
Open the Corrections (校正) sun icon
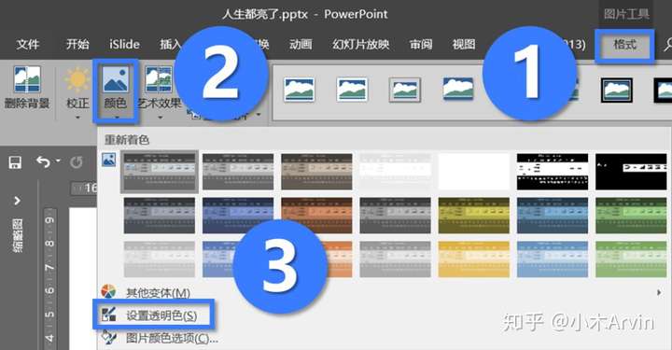77,80
